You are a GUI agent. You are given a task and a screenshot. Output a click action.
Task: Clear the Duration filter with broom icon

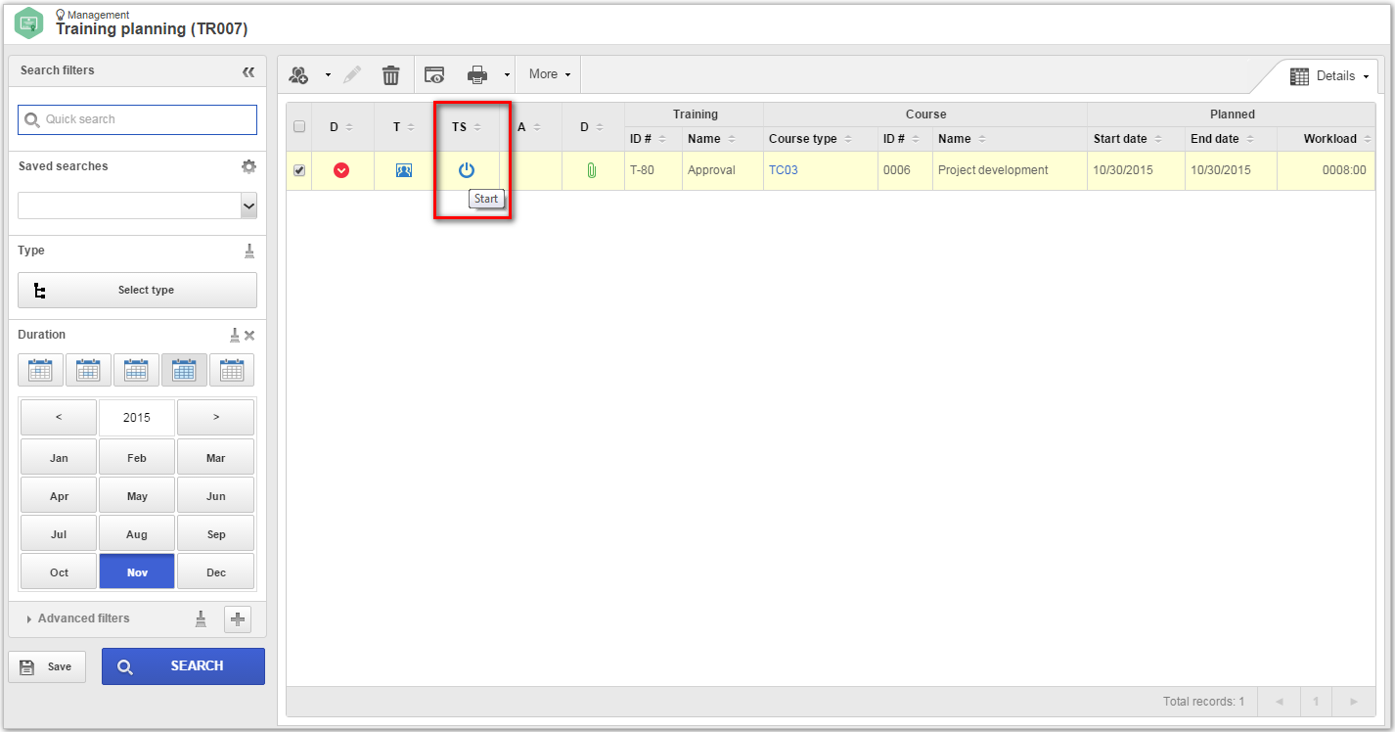235,335
